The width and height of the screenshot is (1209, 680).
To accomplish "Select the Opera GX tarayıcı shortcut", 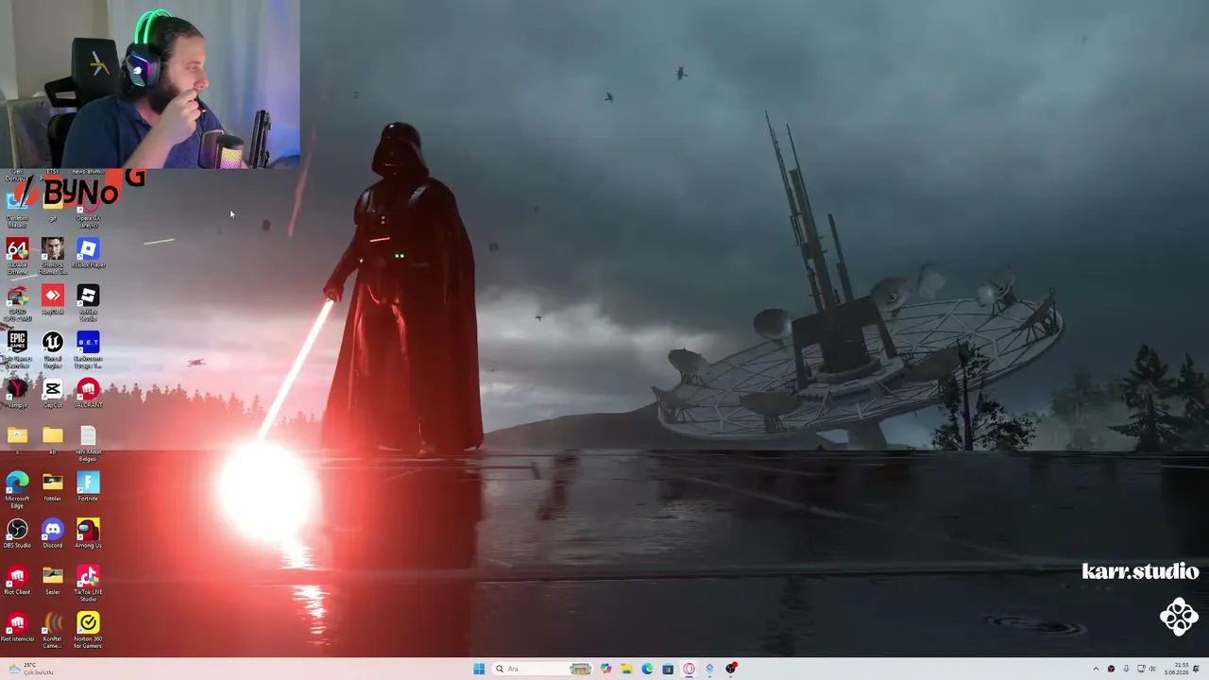I will [x=88, y=210].
